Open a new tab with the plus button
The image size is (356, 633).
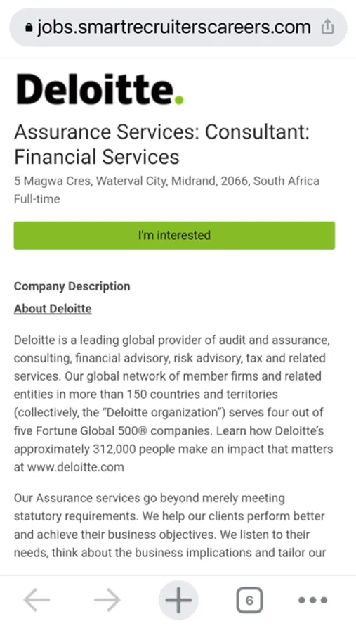click(178, 600)
